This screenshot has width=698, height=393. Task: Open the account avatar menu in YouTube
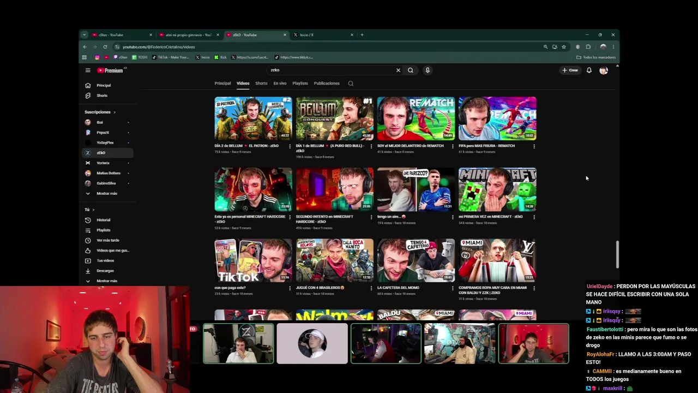[604, 70]
